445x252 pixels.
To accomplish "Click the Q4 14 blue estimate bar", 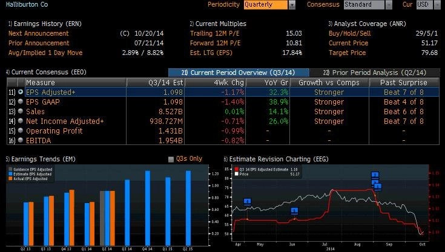I will [x=148, y=208].
